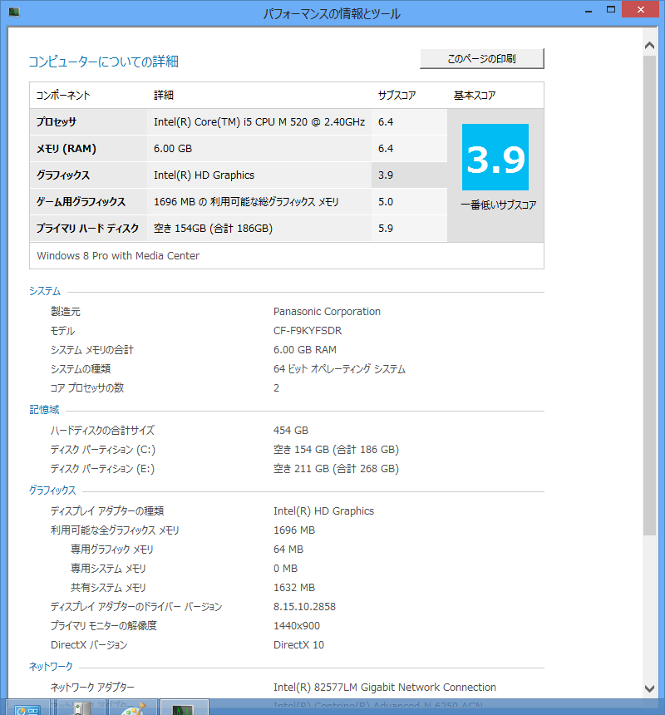The height and width of the screenshot is (715, 665).
Task: Click the 6.00 GB RAM value
Action: point(305,350)
